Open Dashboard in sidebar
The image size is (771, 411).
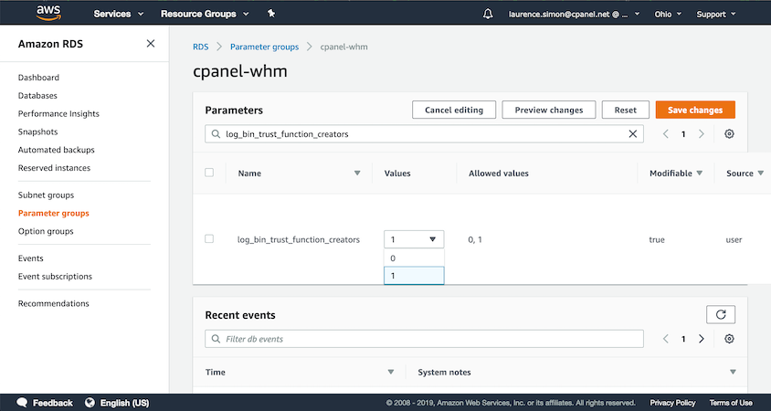[x=39, y=78]
